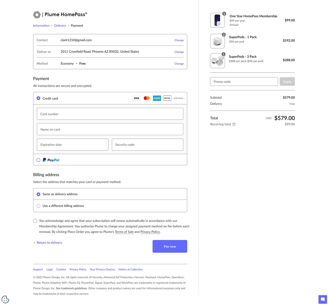Image resolution: width=328 pixels, height=306 pixels.
Task: Open the chat support widget
Action: tap(323, 299)
